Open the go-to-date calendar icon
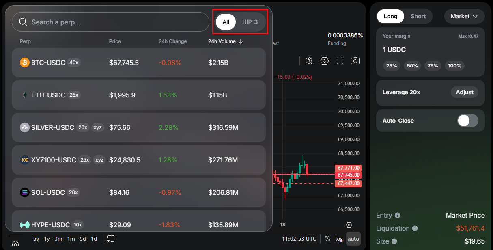 (x=111, y=239)
